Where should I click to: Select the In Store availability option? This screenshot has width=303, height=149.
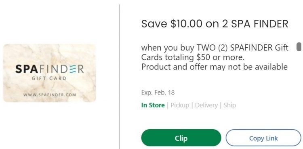pyautogui.click(x=153, y=105)
